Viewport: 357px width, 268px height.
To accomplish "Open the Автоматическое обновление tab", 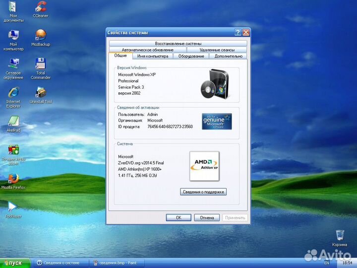I will (148, 50).
